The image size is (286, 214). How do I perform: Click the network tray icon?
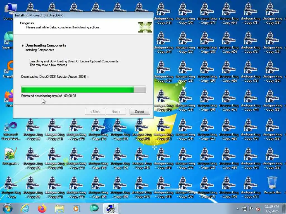click(244, 209)
